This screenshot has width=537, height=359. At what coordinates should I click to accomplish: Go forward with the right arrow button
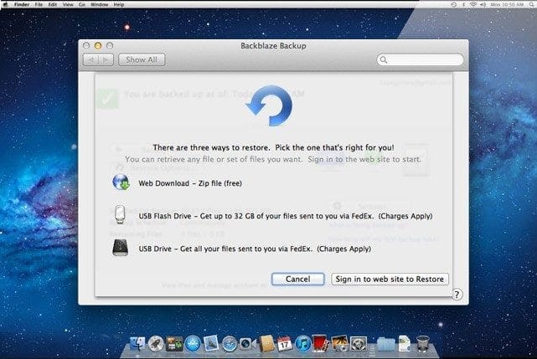click(106, 59)
